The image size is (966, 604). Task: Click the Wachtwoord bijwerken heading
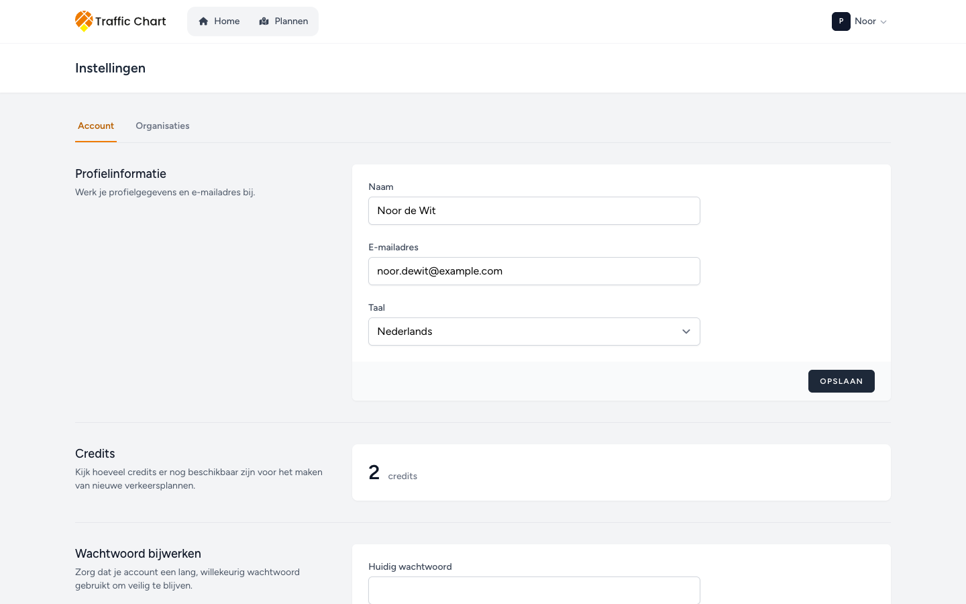point(138,554)
